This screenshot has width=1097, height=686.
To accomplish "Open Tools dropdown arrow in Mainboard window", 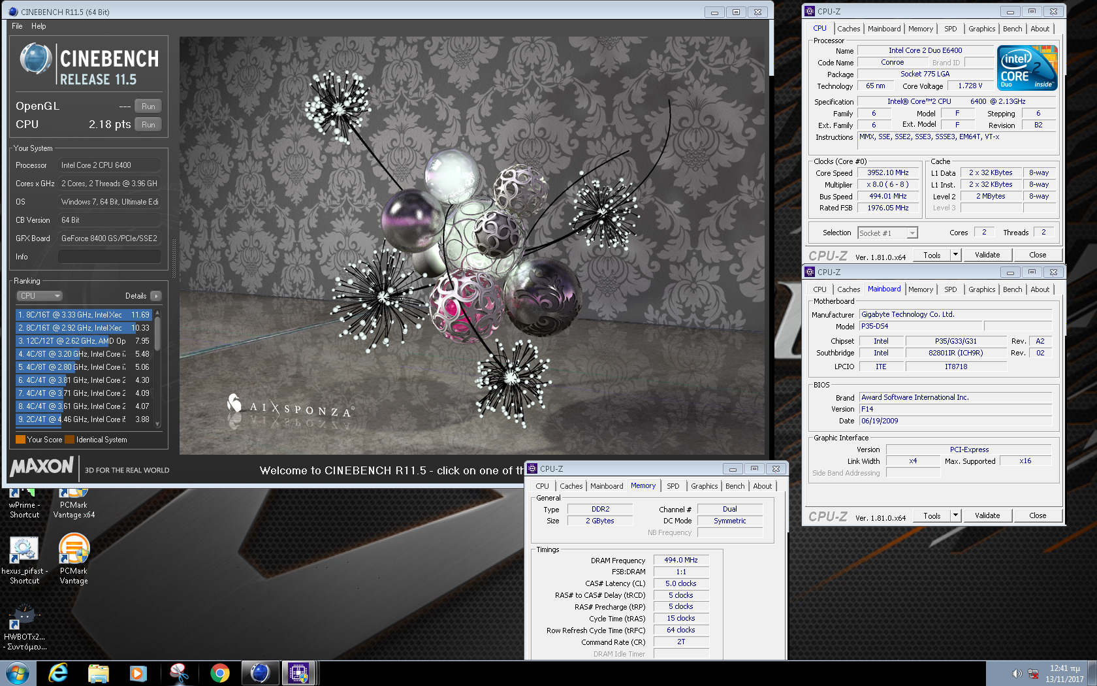I will click(x=955, y=515).
